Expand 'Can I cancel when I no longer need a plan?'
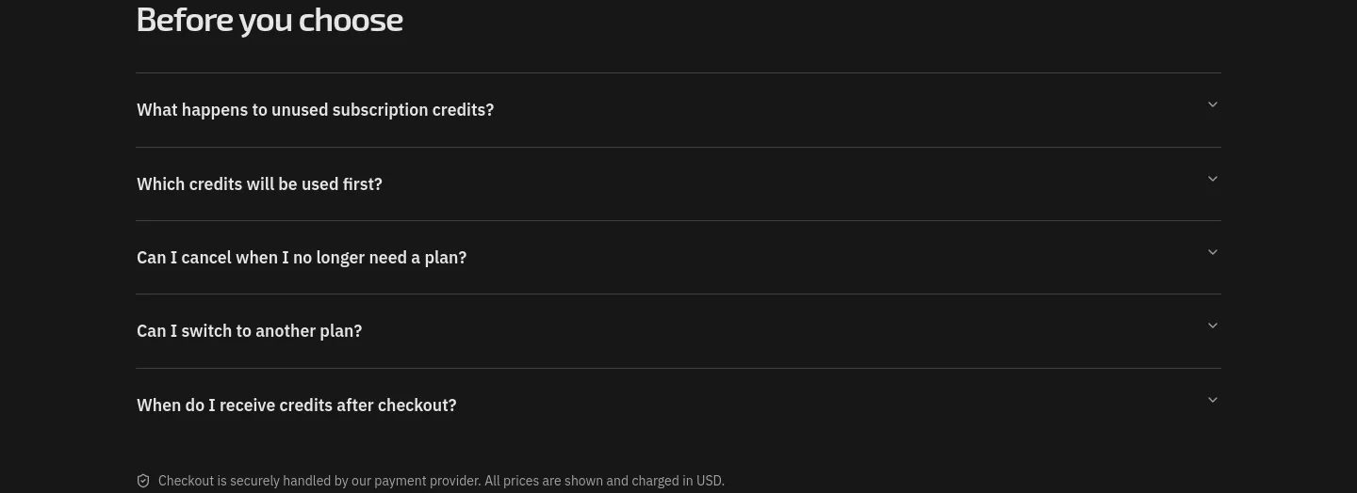This screenshot has width=1357, height=493. click(x=678, y=258)
